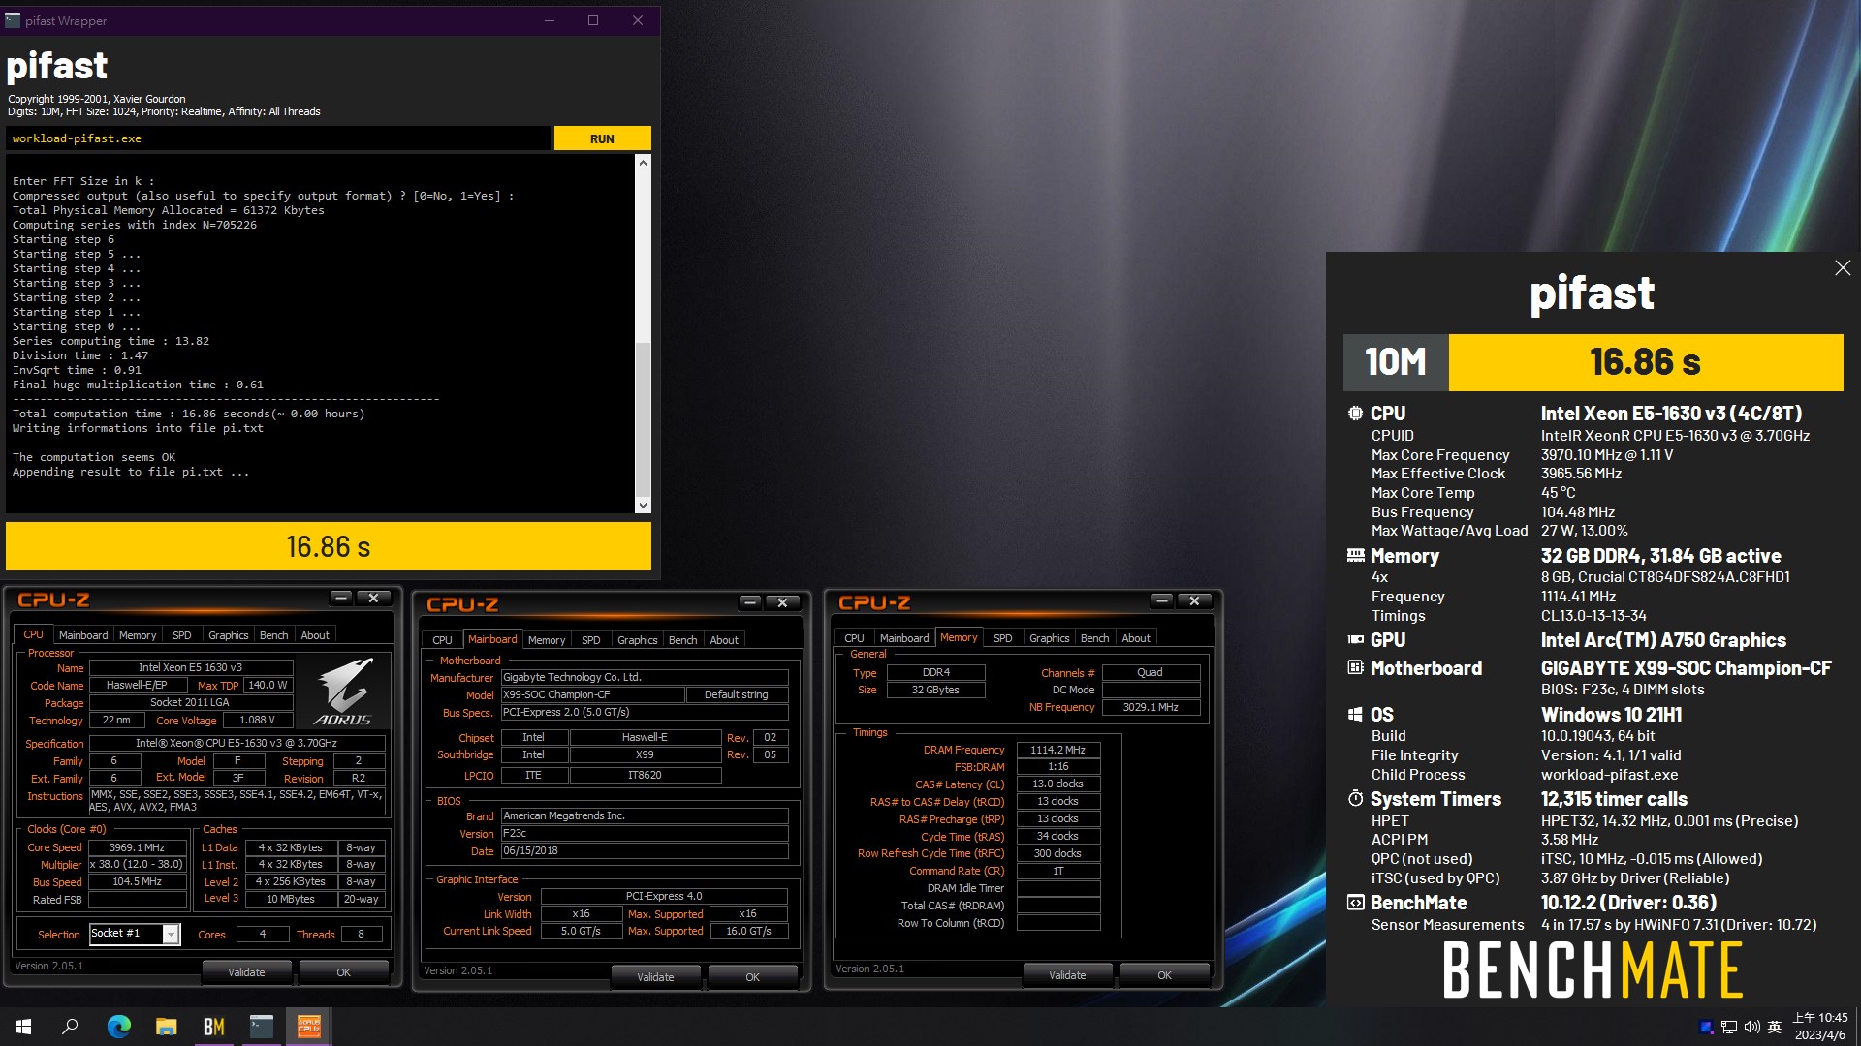Viewport: 1861px width, 1046px height.
Task: Open SPD tab in left CPU-Z window
Action: click(x=182, y=635)
